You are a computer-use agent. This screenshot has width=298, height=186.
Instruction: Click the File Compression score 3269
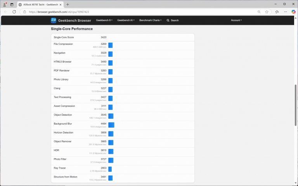coord(103,44)
